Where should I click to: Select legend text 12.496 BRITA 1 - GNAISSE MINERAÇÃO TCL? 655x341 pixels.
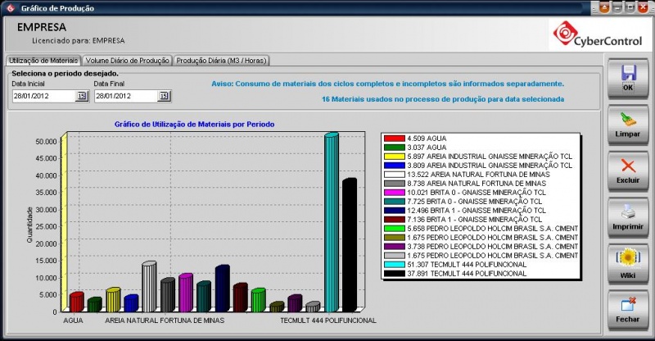pos(477,211)
